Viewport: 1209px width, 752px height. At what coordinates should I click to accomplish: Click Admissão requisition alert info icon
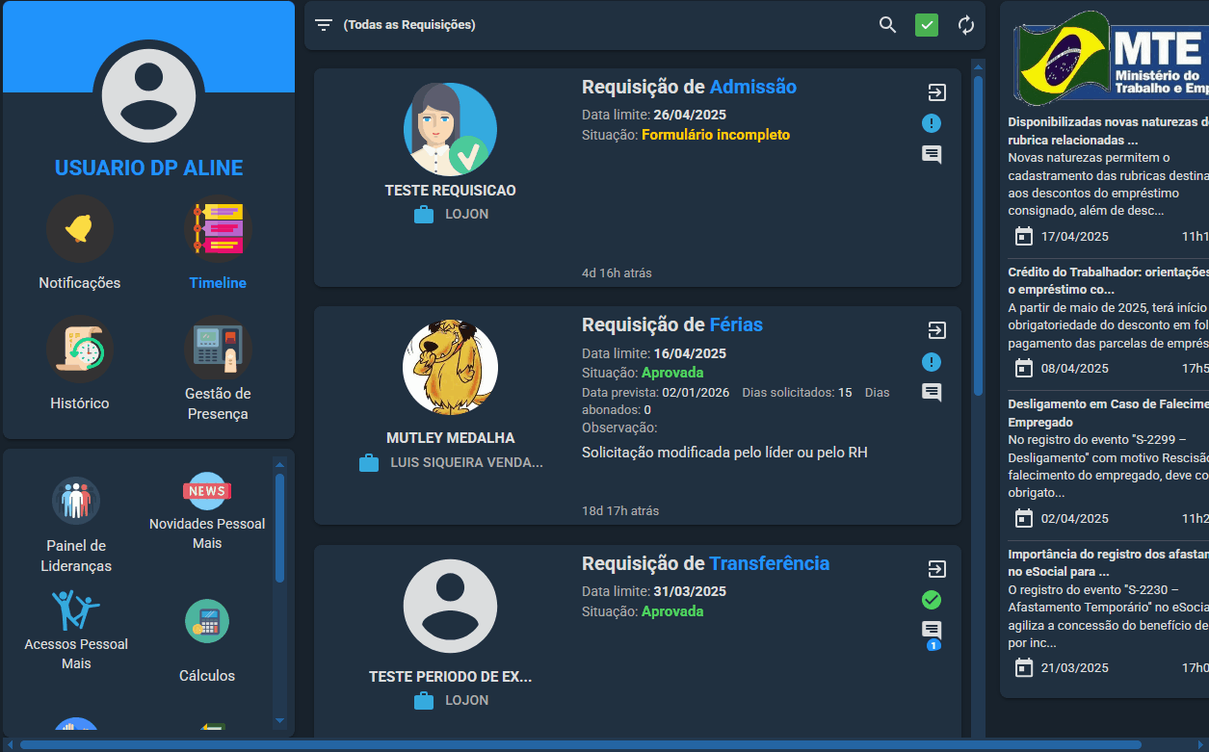(x=932, y=123)
